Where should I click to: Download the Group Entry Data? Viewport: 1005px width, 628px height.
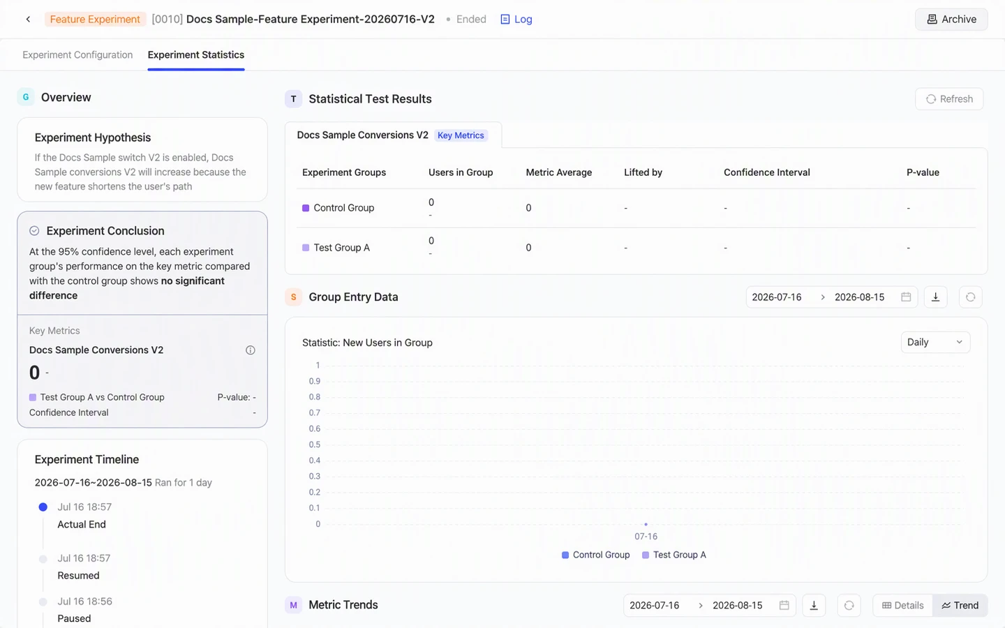tap(936, 297)
